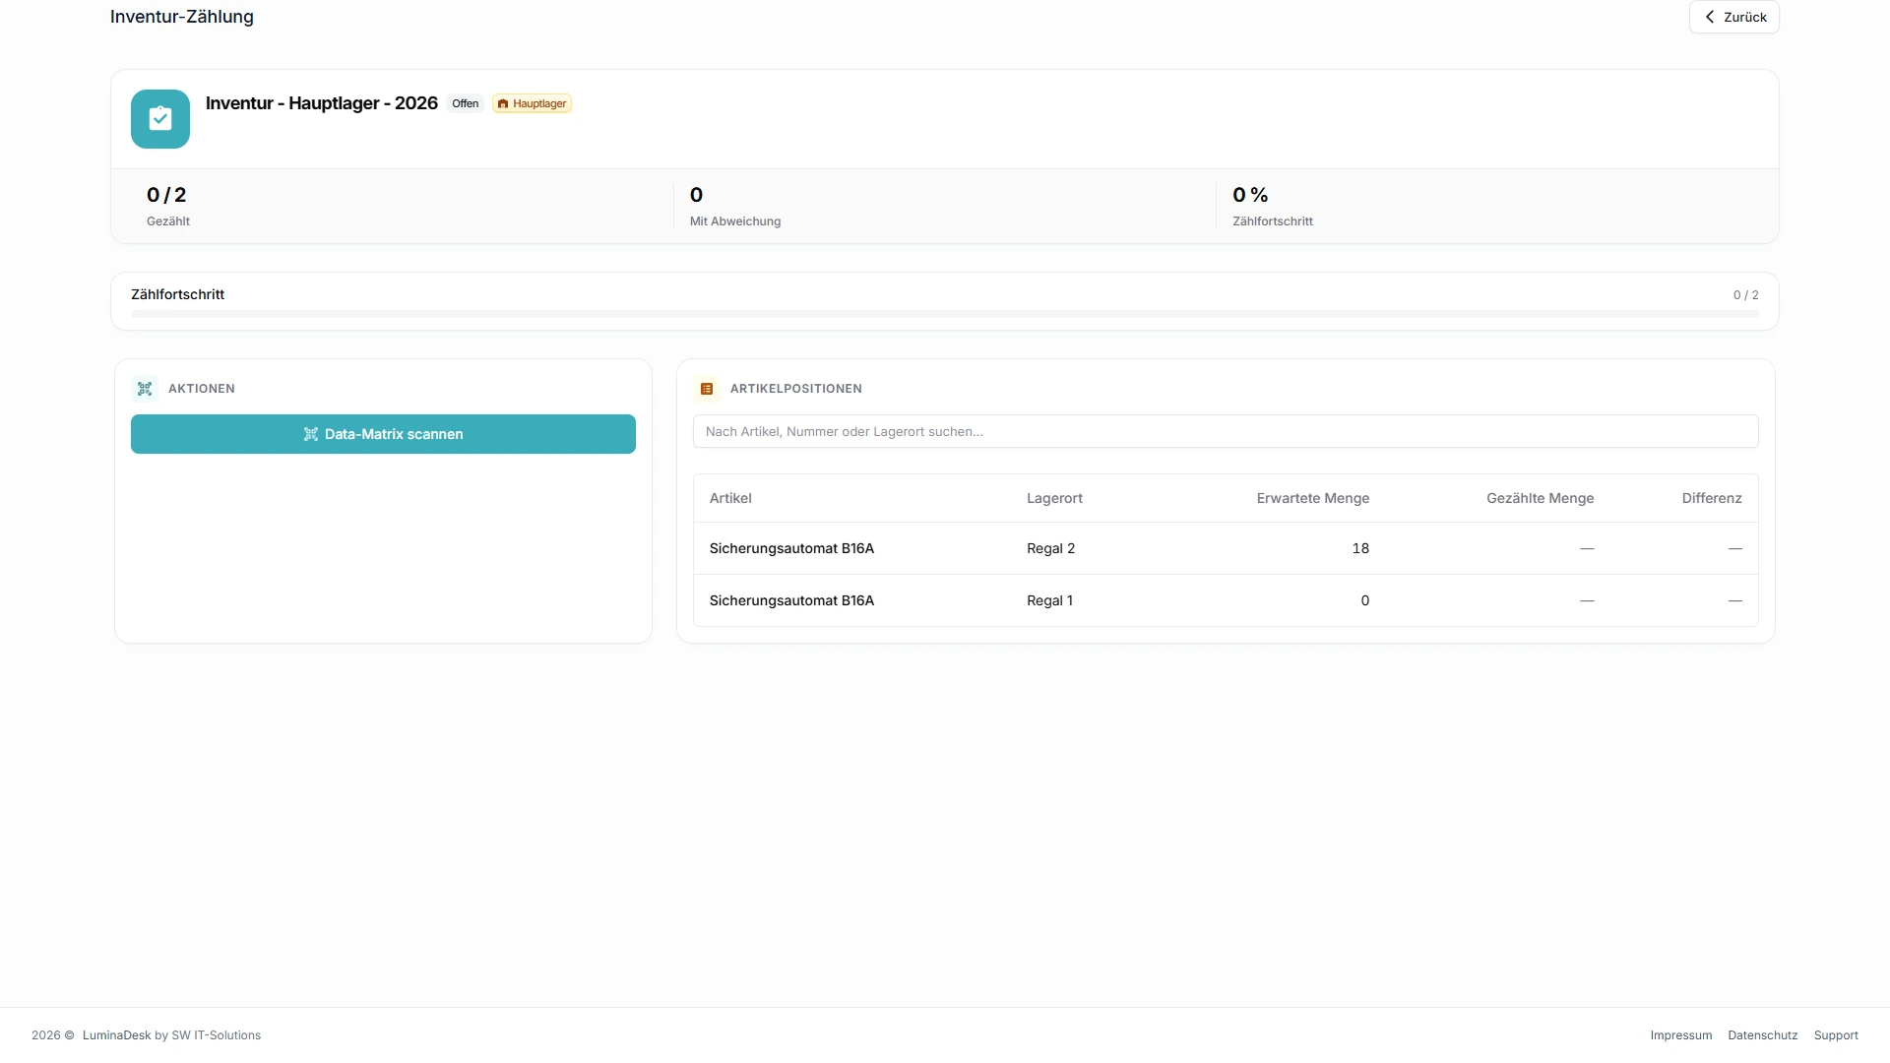Open the Impressum footer link
Viewport: 1890px width, 1063px height.
1681,1035
